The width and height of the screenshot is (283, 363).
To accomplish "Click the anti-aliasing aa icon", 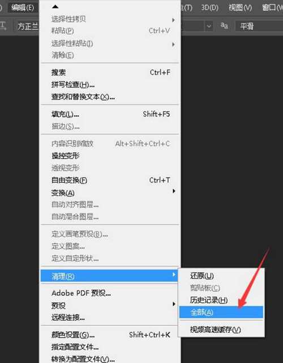I will [224, 26].
